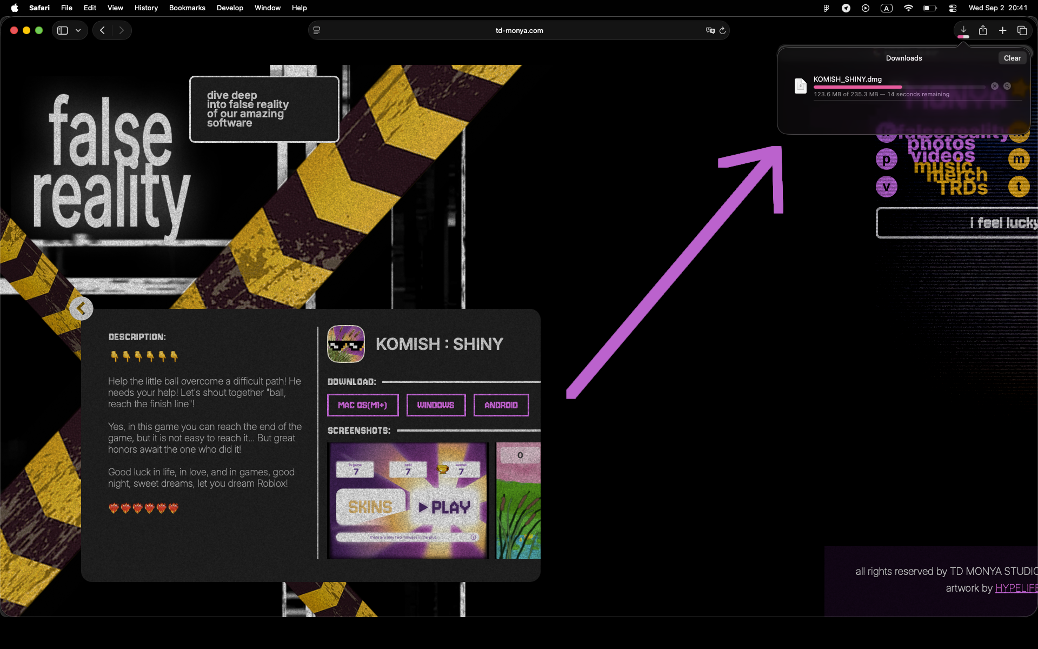Click the Wi-Fi status icon
The width and height of the screenshot is (1038, 649).
point(908,8)
